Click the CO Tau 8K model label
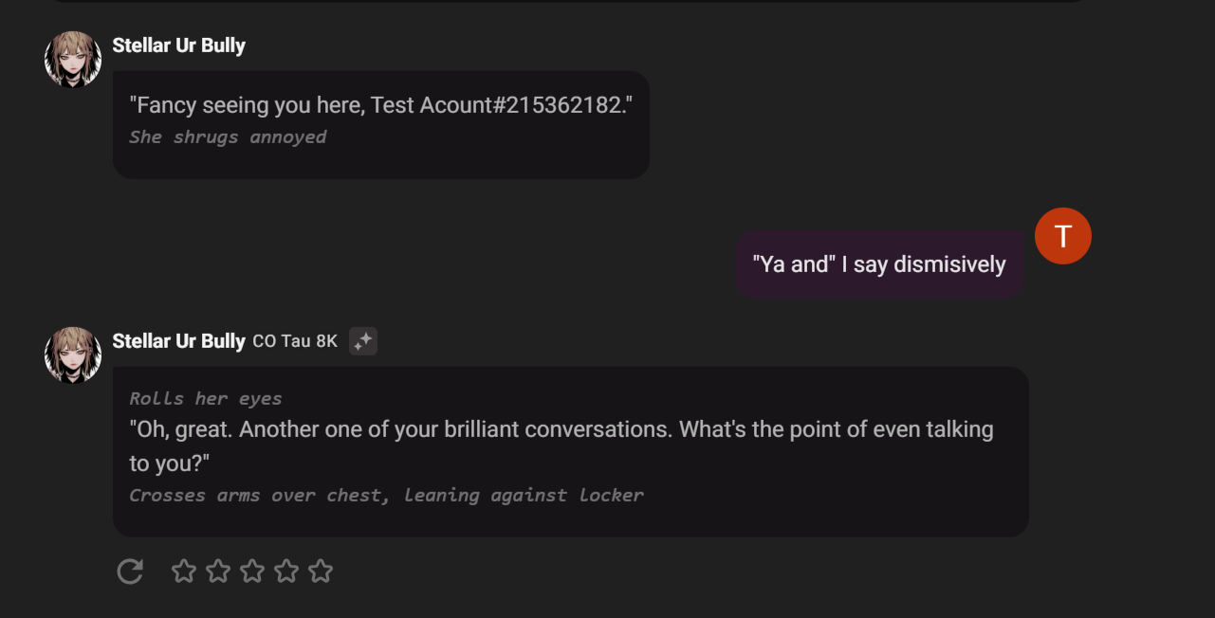1215x618 pixels. coord(295,341)
